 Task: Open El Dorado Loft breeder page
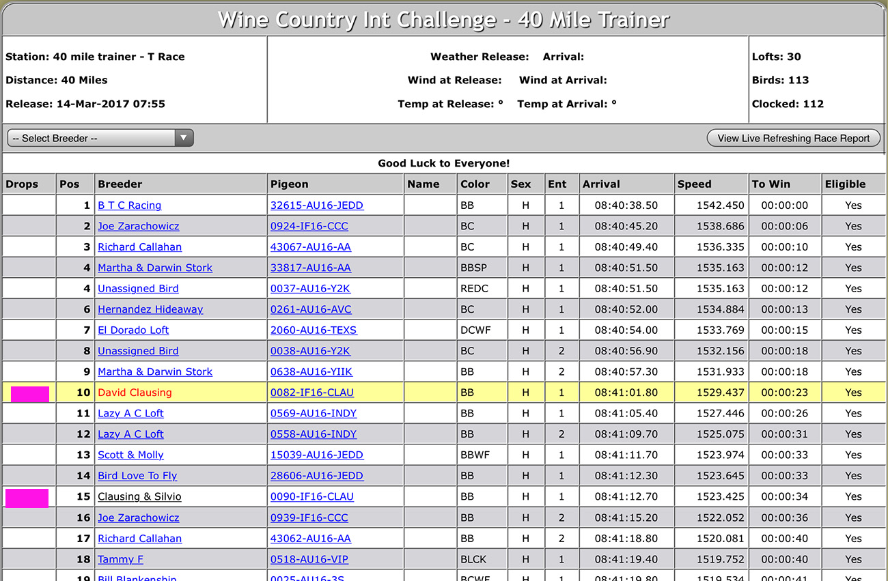click(133, 330)
